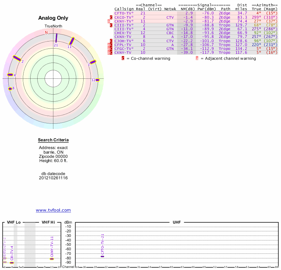Click adjacent channel warning icon beside CKNY-TV channel 11
The width and height of the screenshot is (281, 270).
tap(109, 21)
